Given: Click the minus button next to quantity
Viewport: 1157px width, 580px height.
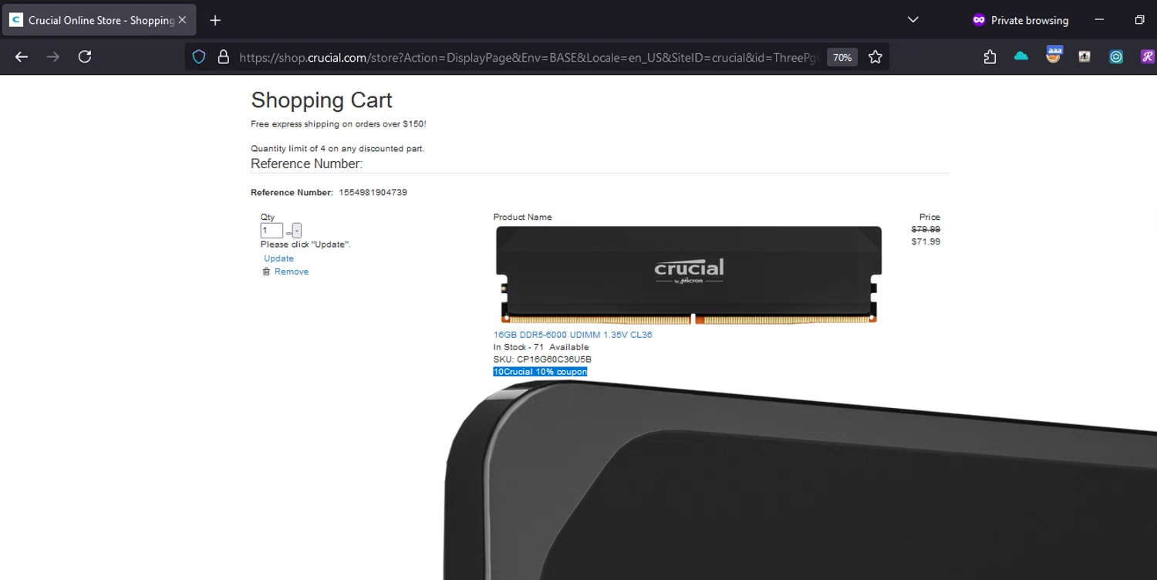Looking at the screenshot, I should tap(297, 231).
